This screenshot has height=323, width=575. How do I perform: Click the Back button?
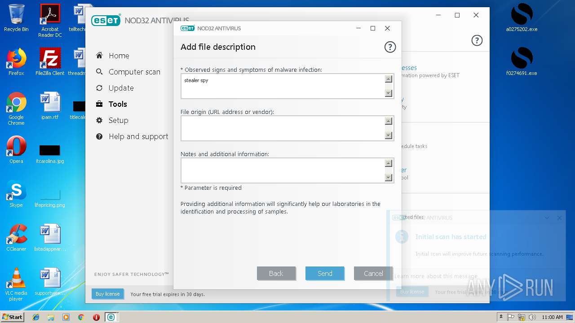[276, 273]
